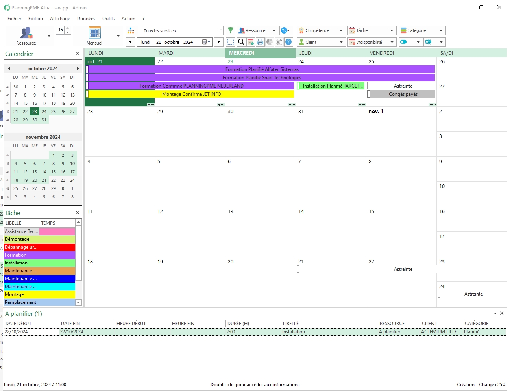510x391 pixels.
Task: Toggle the Indisponibilité filter
Action: pyautogui.click(x=371, y=42)
